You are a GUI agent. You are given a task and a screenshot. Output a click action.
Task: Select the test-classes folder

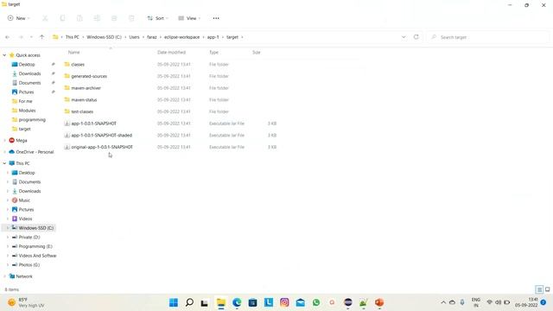coord(82,111)
